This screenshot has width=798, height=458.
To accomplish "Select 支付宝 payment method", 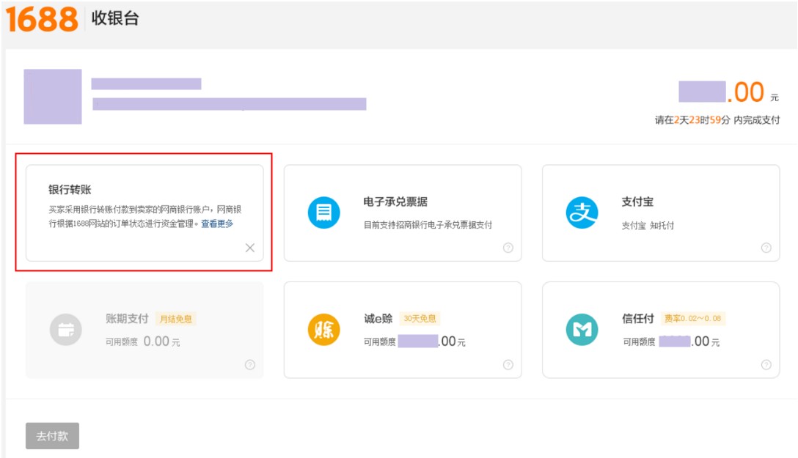I will pos(661,213).
